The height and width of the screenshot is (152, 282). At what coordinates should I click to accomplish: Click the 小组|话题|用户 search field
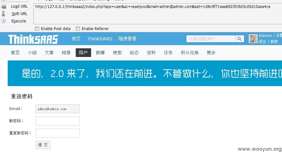(x=211, y=39)
